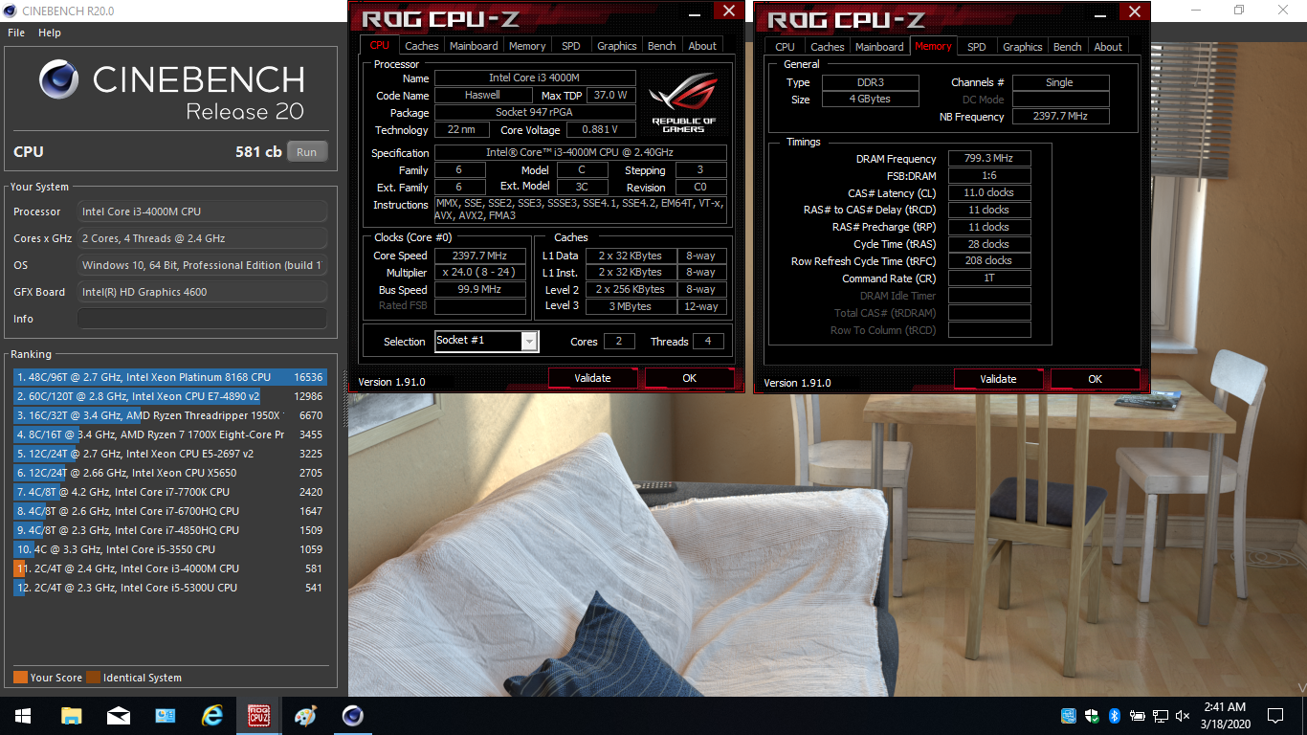Image resolution: width=1307 pixels, height=735 pixels.
Task: Click the battery tray icon
Action: pyautogui.click(x=1138, y=716)
